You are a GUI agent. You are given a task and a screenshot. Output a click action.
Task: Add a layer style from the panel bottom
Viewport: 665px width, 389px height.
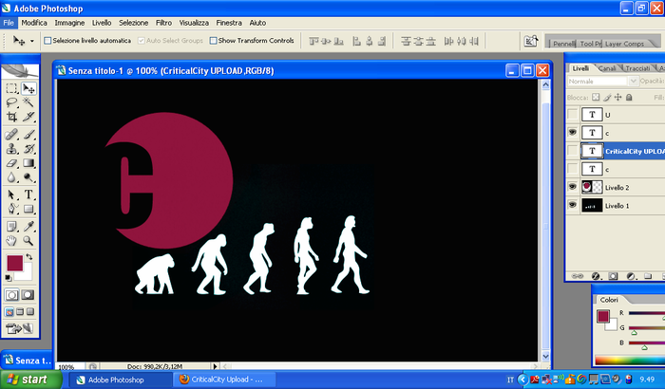pos(596,276)
